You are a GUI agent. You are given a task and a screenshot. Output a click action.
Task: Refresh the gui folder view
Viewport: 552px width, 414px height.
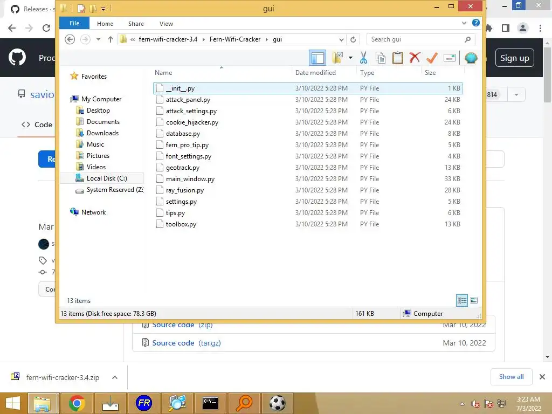pyautogui.click(x=353, y=39)
